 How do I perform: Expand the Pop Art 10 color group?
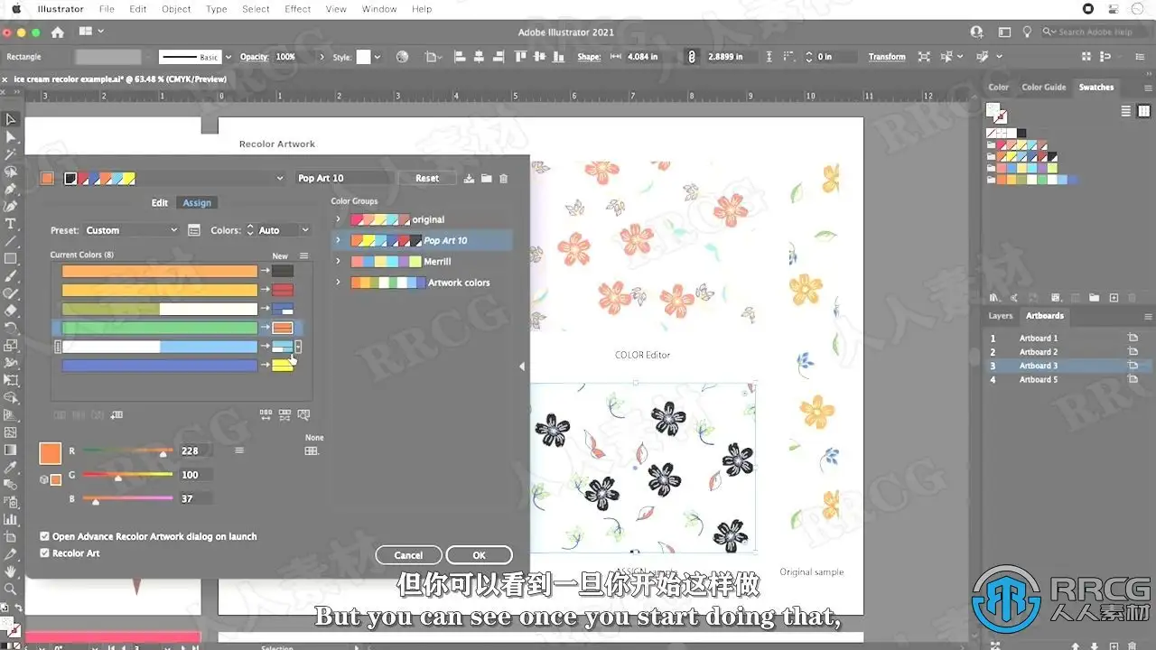[x=339, y=240]
